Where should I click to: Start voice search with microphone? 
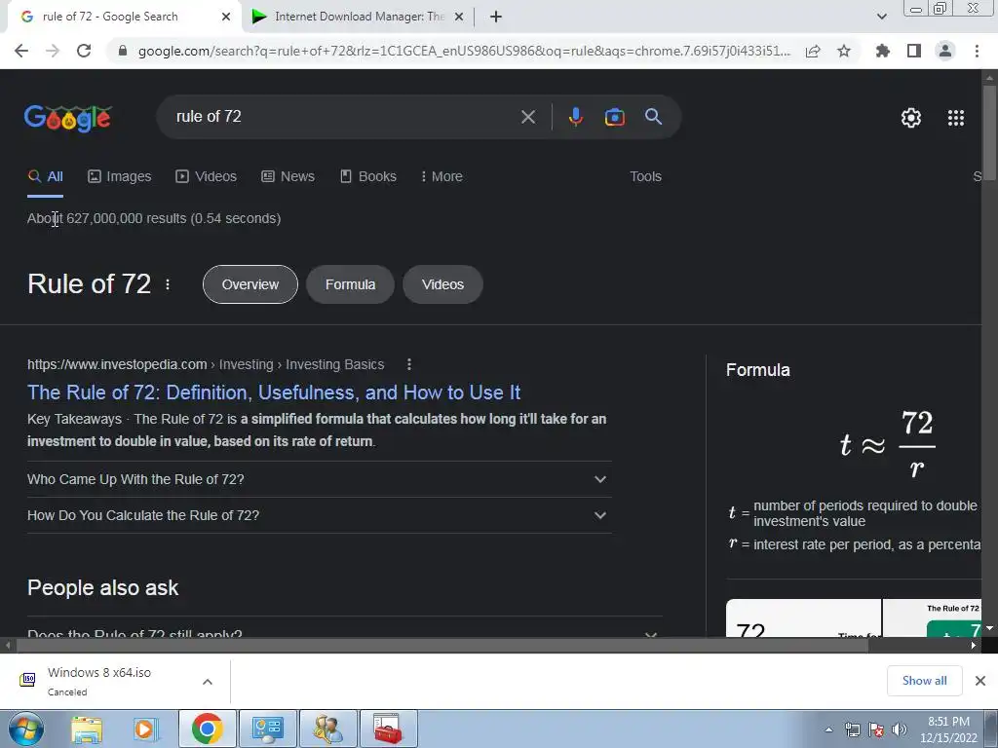(x=575, y=117)
